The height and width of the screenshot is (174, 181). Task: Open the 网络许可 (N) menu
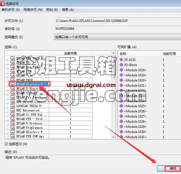(x=33, y=10)
